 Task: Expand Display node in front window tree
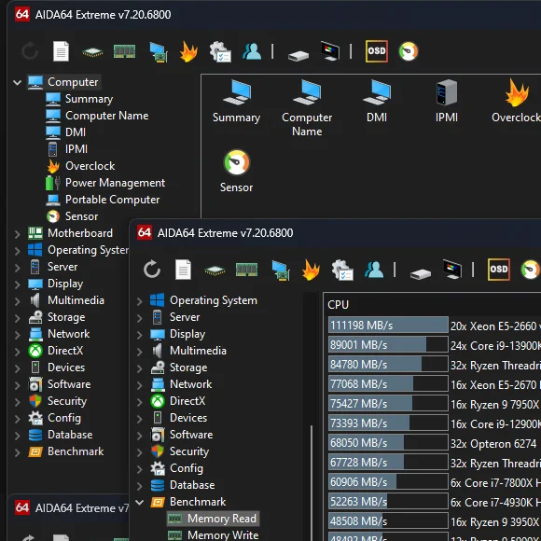click(x=139, y=335)
